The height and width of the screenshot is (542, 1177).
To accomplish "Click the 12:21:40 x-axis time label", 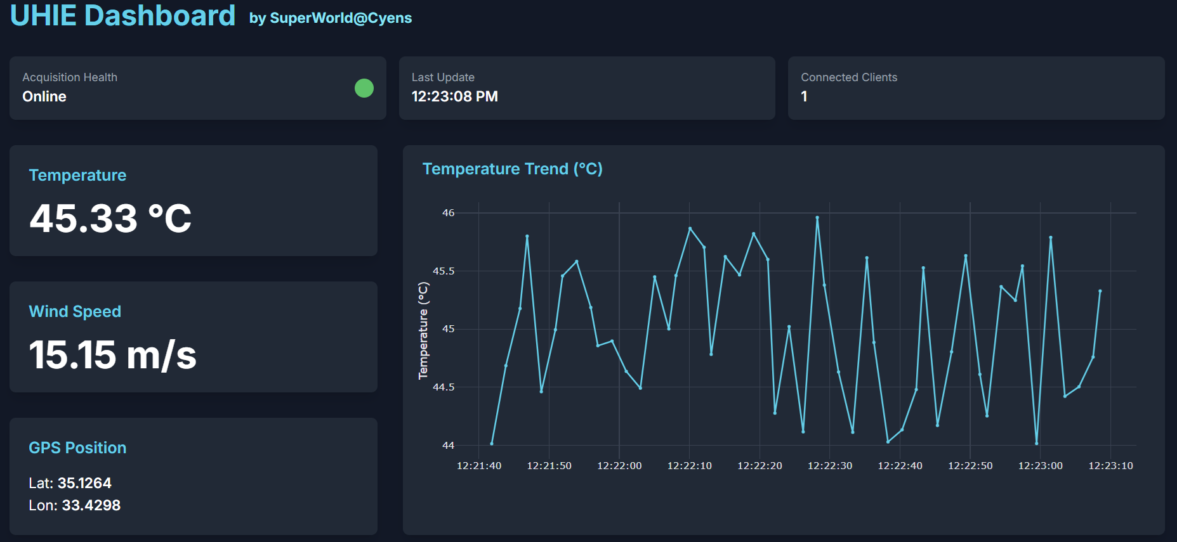I will tap(479, 465).
